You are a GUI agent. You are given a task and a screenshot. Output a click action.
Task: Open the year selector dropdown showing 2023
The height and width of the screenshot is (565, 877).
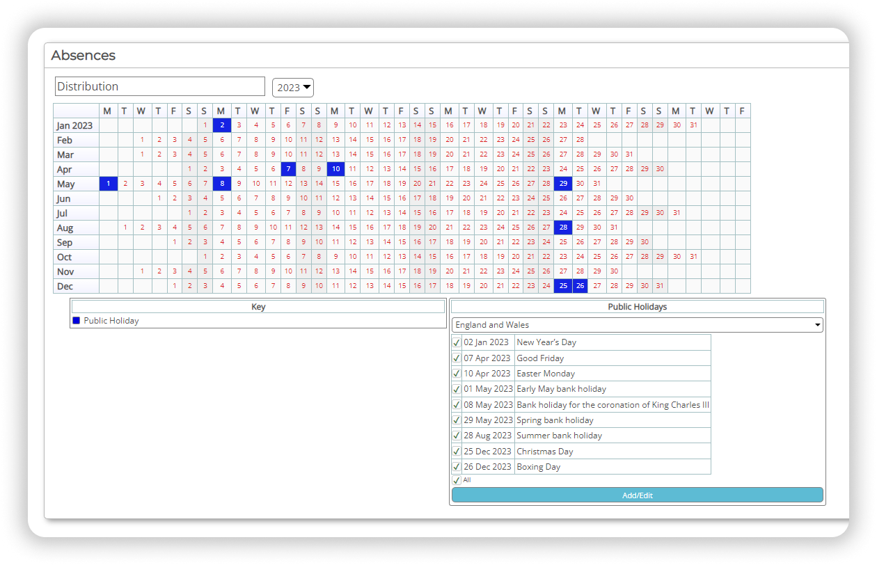tap(292, 87)
